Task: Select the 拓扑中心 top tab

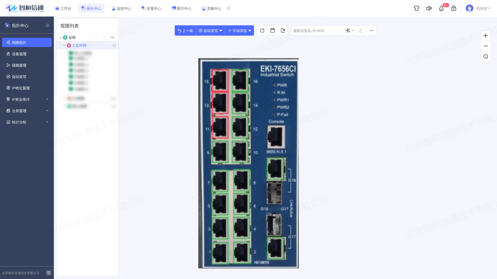Action: (x=91, y=8)
